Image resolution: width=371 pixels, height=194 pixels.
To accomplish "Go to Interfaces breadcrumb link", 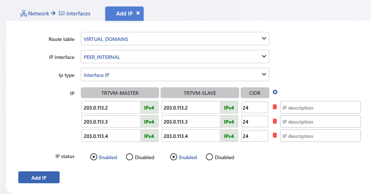I will [x=78, y=14].
